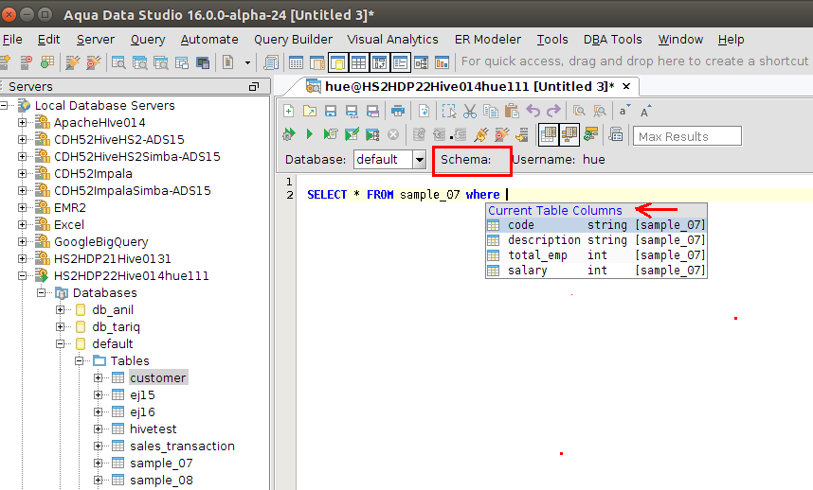
Task: Expand the customer table node
Action: (x=99, y=378)
